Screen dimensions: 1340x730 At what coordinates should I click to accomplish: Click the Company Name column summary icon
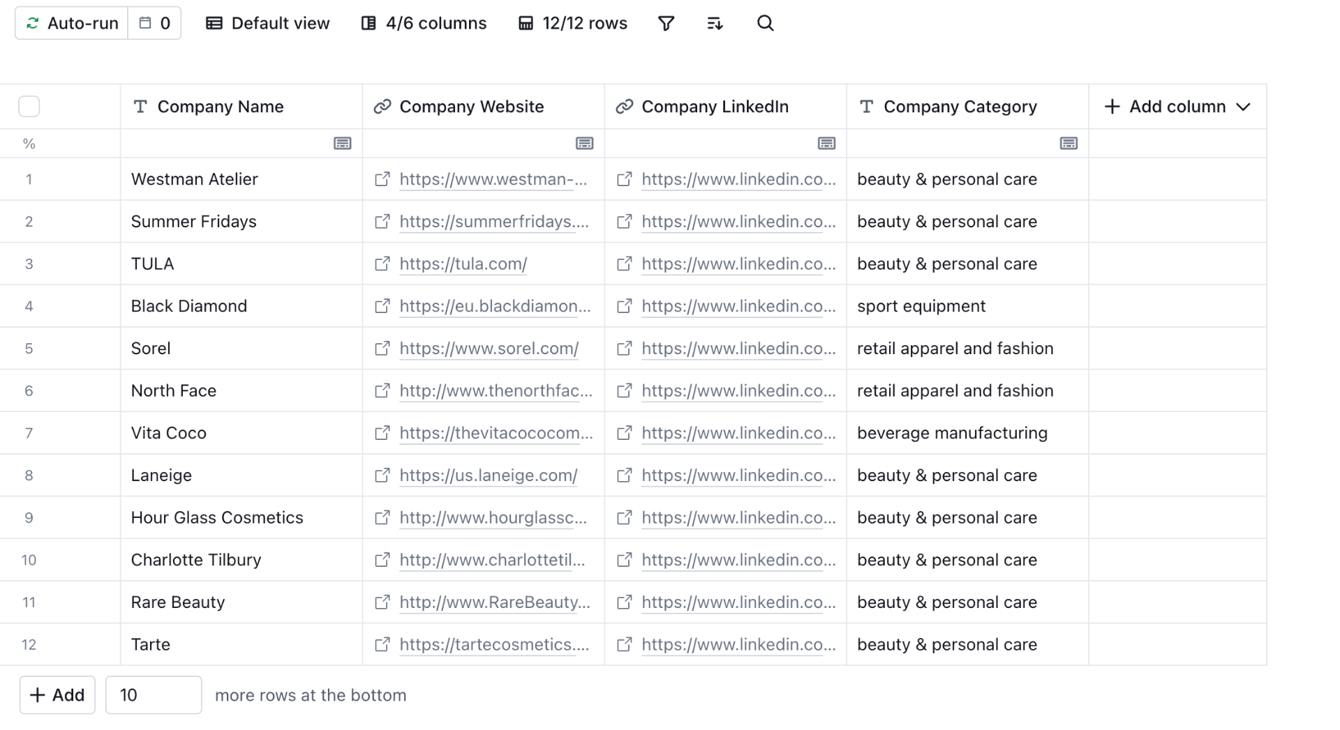[x=343, y=144]
